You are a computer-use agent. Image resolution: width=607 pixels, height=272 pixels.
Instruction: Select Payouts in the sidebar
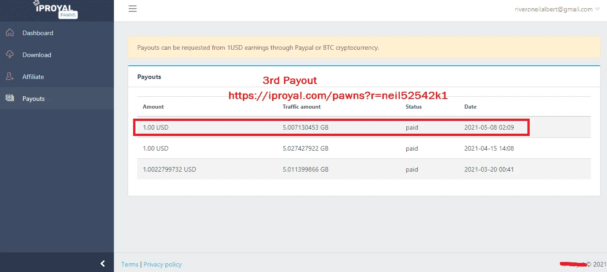[x=33, y=99]
